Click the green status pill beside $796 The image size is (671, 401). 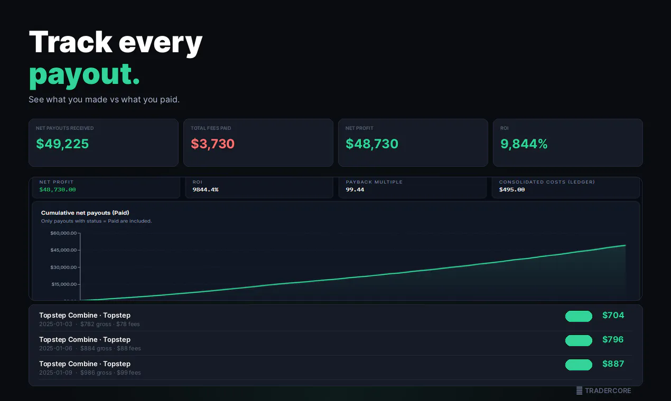pos(579,340)
